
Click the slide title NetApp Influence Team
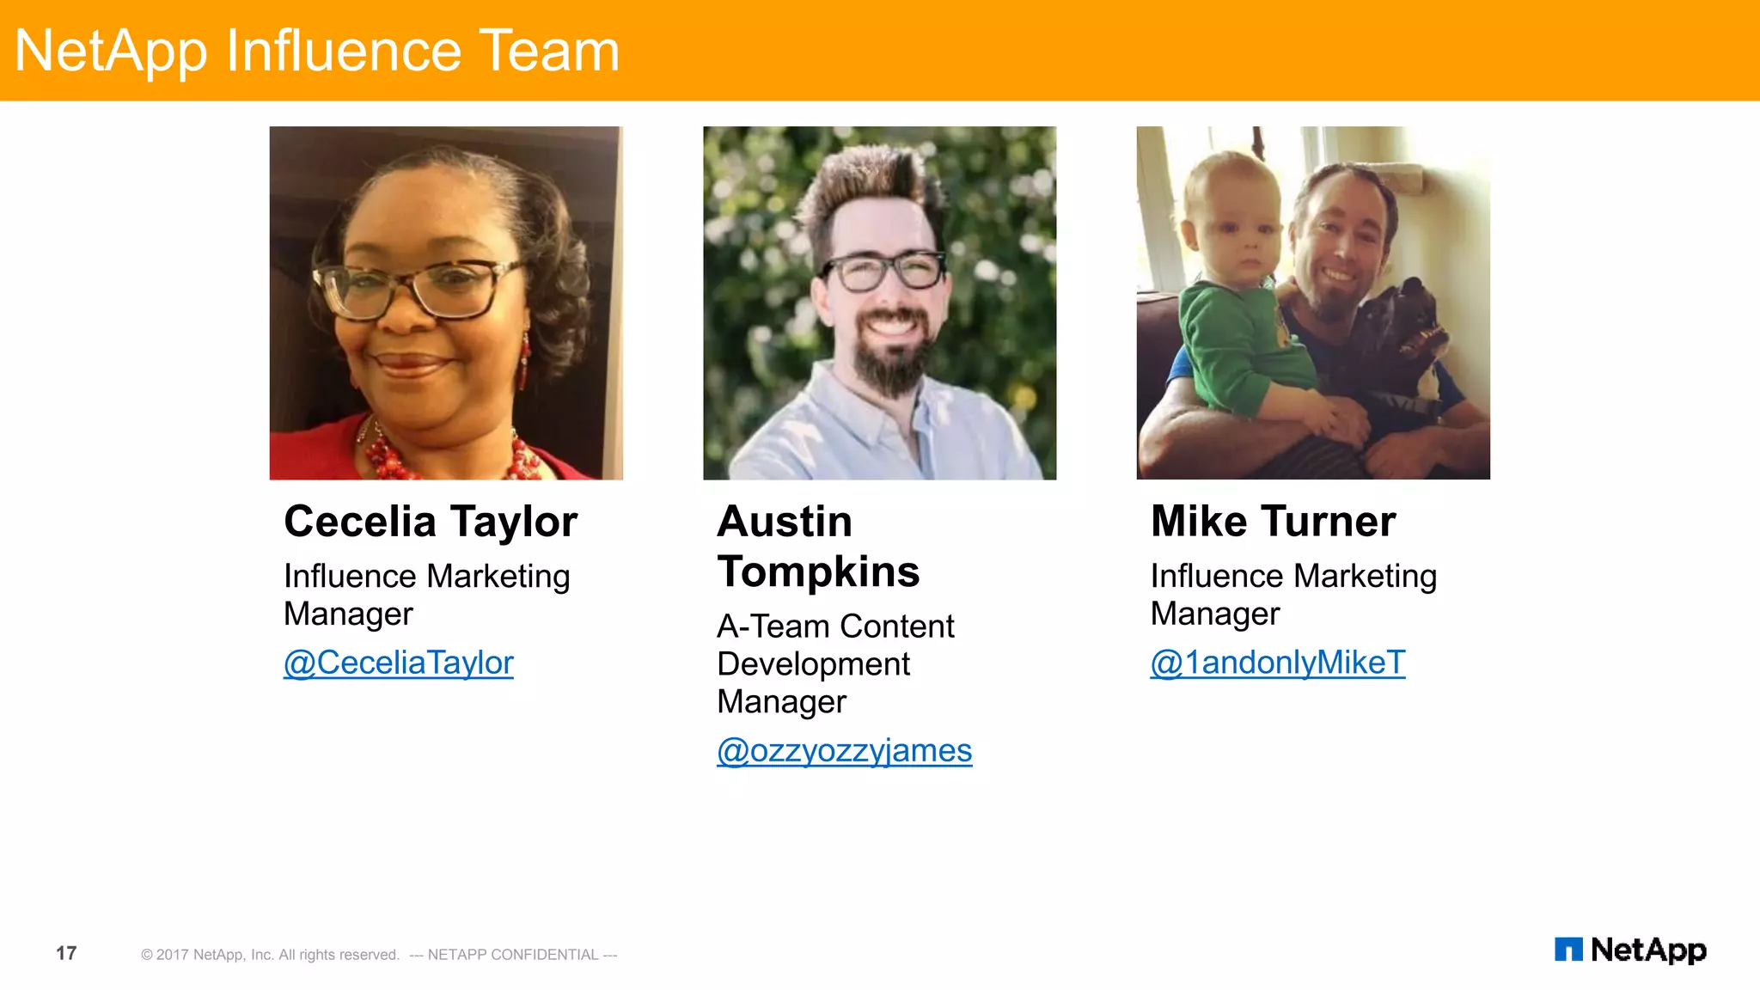click(x=316, y=51)
